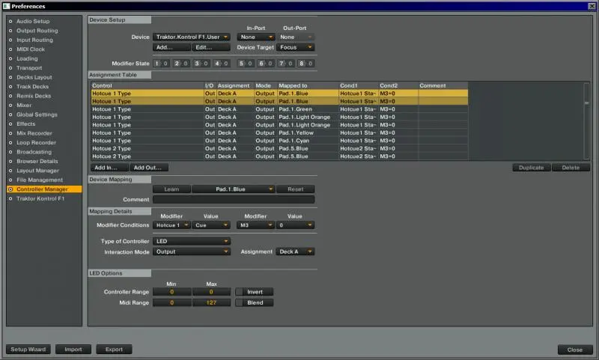The image size is (599, 360).
Task: Click the Comment text field
Action: tap(234, 200)
